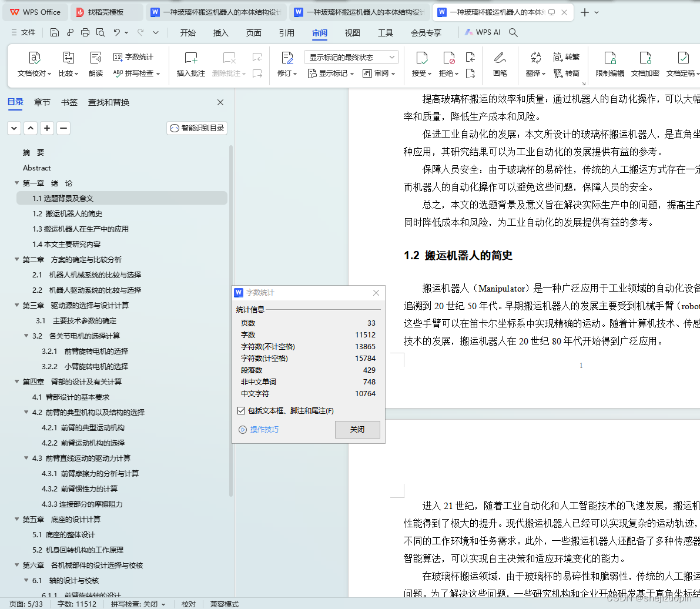Image resolution: width=700 pixels, height=609 pixels.
Task: Open a new tab with plus button
Action: coord(584,12)
